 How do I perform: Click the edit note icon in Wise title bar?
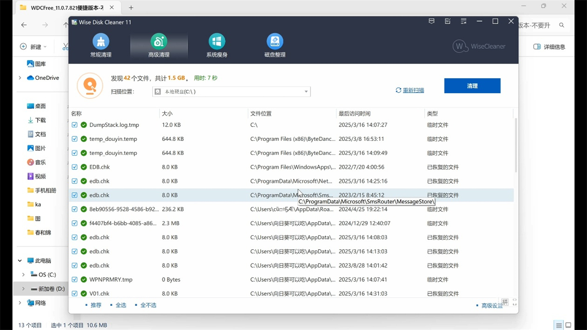click(448, 22)
